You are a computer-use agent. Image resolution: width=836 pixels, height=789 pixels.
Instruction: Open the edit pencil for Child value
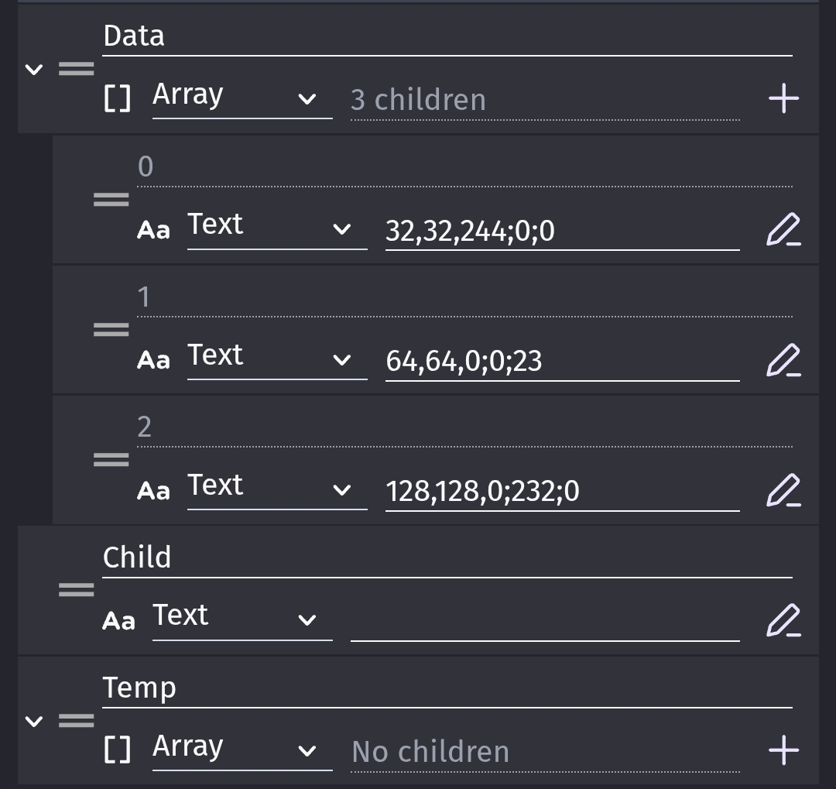click(x=783, y=620)
